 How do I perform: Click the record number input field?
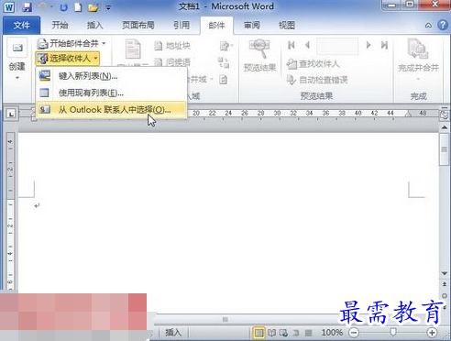pyautogui.click(x=337, y=46)
